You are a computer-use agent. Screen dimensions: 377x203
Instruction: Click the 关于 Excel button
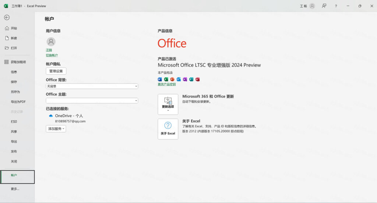click(168, 129)
